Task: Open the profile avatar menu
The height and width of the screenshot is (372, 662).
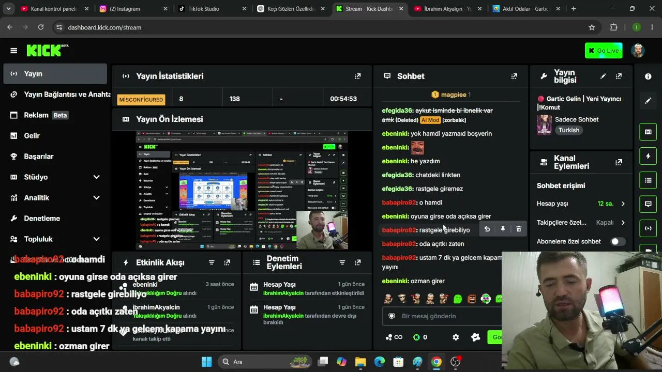Action: pos(638,51)
